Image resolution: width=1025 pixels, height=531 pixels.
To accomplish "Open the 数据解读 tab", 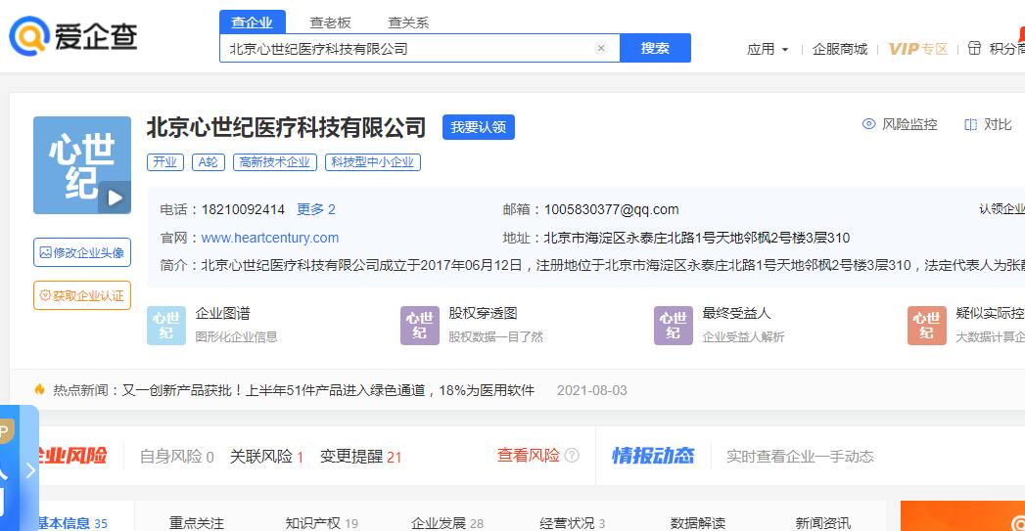I will (x=697, y=522).
